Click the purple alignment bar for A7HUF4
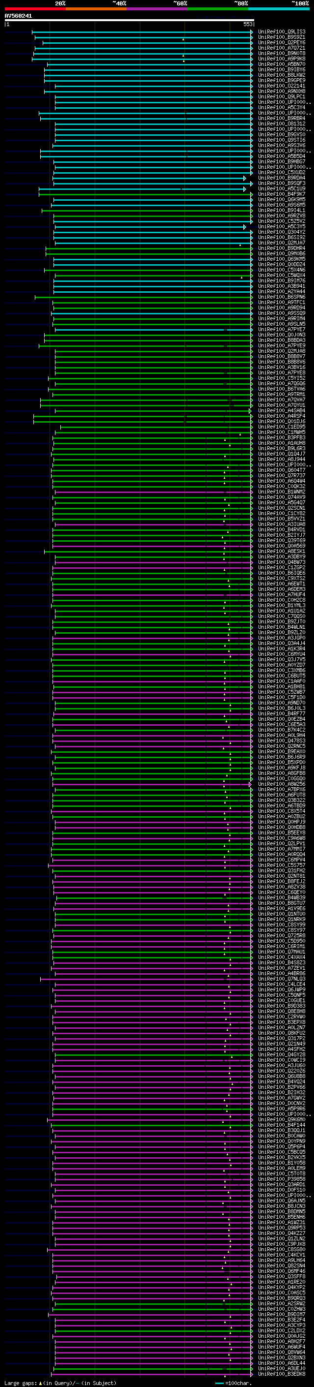Image resolution: width=314 pixels, height=1387 pixels. click(x=153, y=595)
